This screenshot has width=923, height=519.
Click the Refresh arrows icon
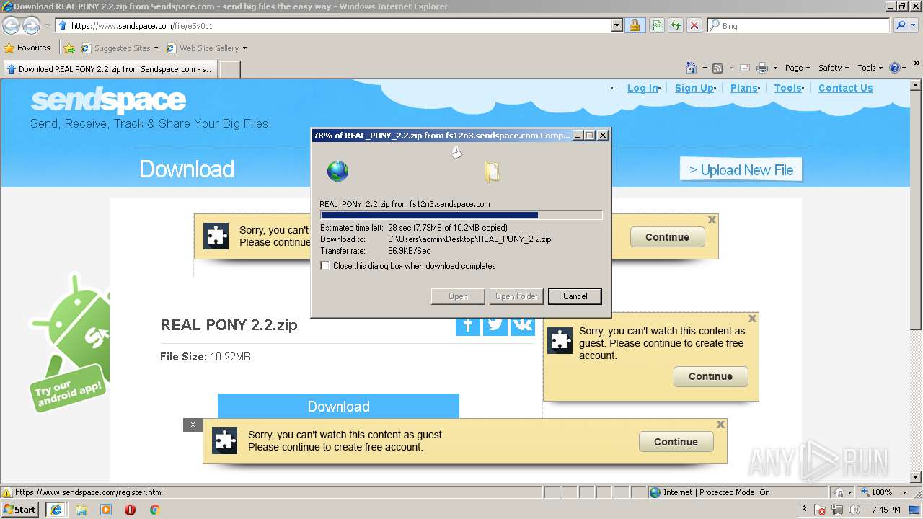coord(676,25)
